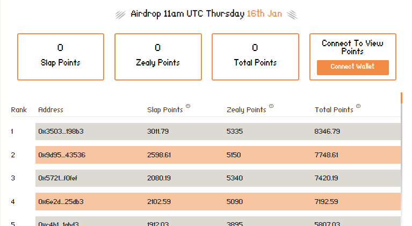This screenshot has width=412, height=226.
Task: Click the Slap Points column header
Action: pyautogui.click(x=165, y=110)
